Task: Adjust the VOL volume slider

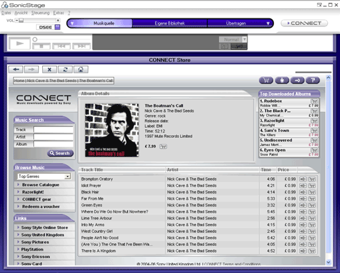Action: (37, 20)
